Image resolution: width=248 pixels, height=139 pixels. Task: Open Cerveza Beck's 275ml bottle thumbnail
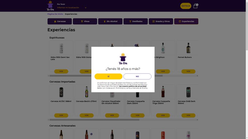(x=87, y=92)
